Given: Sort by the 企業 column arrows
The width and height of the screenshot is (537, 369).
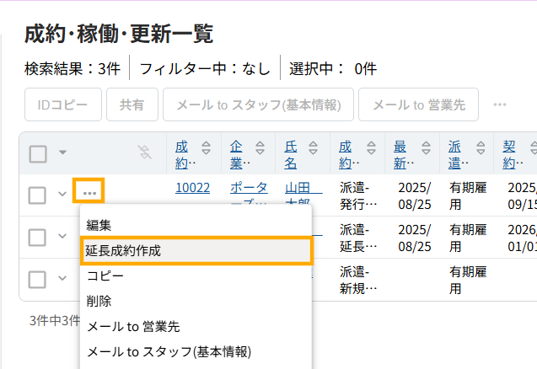Looking at the screenshot, I should click(260, 152).
